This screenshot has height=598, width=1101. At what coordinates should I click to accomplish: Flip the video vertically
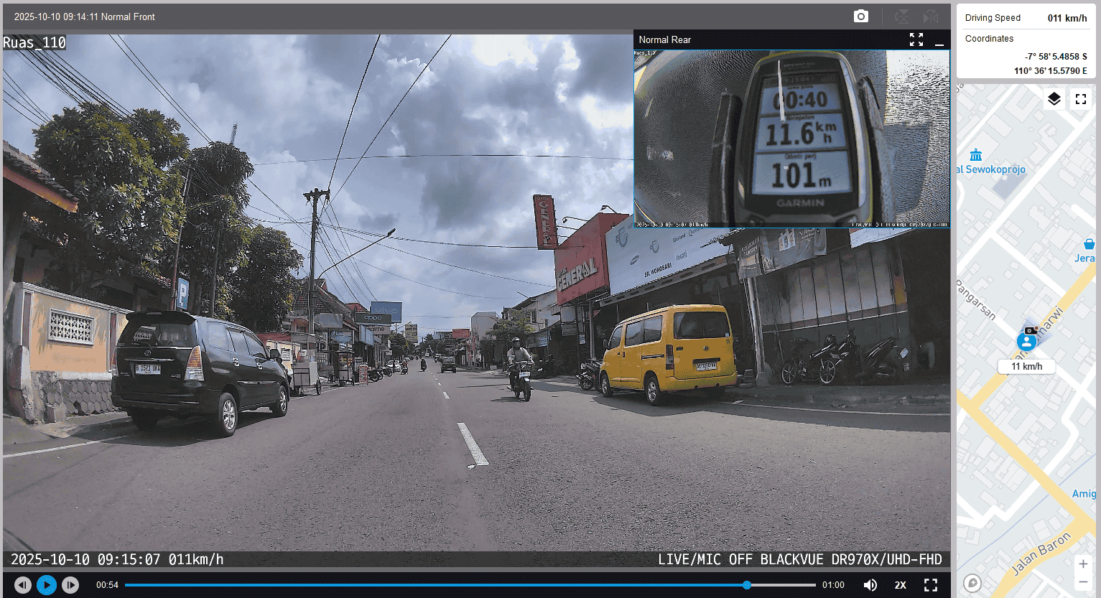(902, 17)
